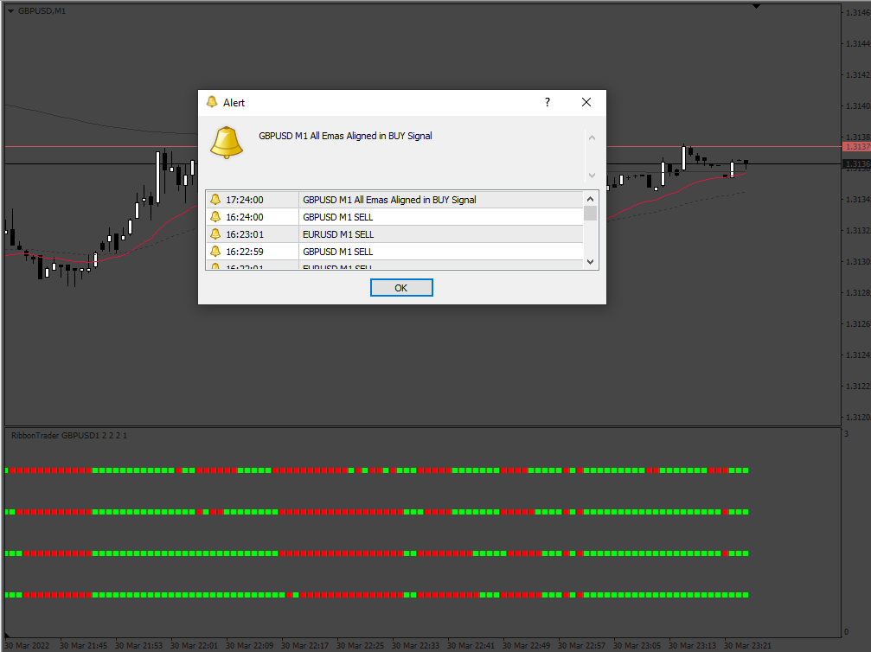Click the 30 Mar 23:05 time axis label
871x652 pixels.
coord(637,645)
